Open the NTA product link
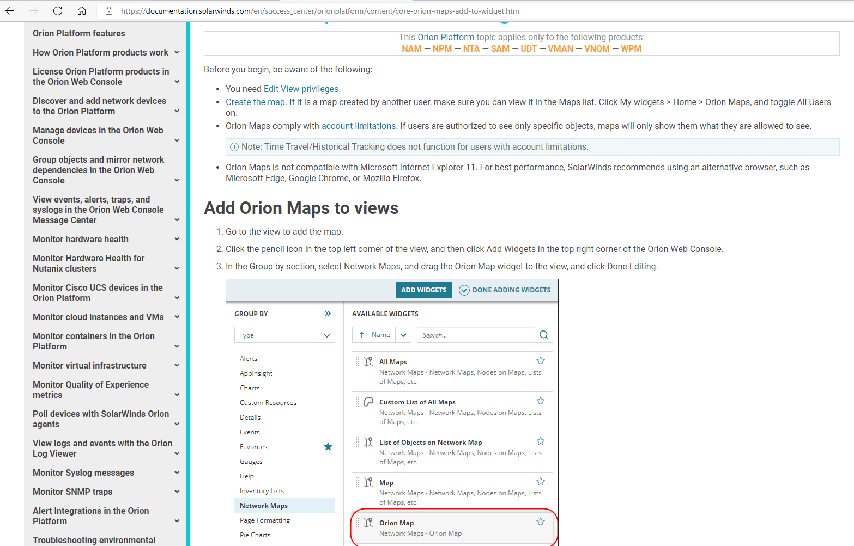The image size is (854, 546). [x=471, y=48]
